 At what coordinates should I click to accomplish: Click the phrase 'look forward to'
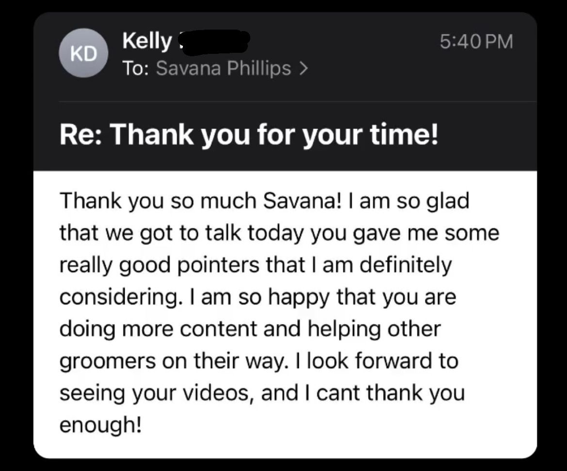[x=383, y=361]
